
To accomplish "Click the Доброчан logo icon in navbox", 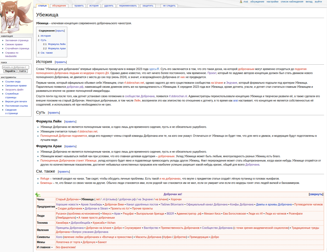I will point(38,194).
